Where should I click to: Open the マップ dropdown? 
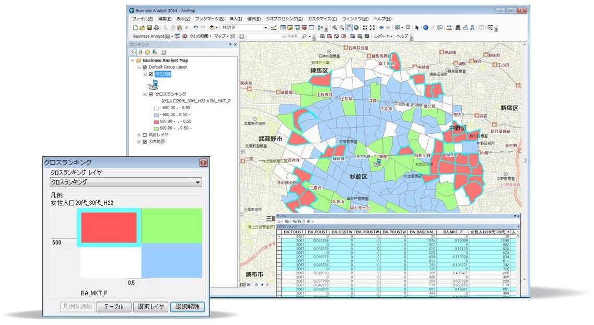click(x=221, y=37)
